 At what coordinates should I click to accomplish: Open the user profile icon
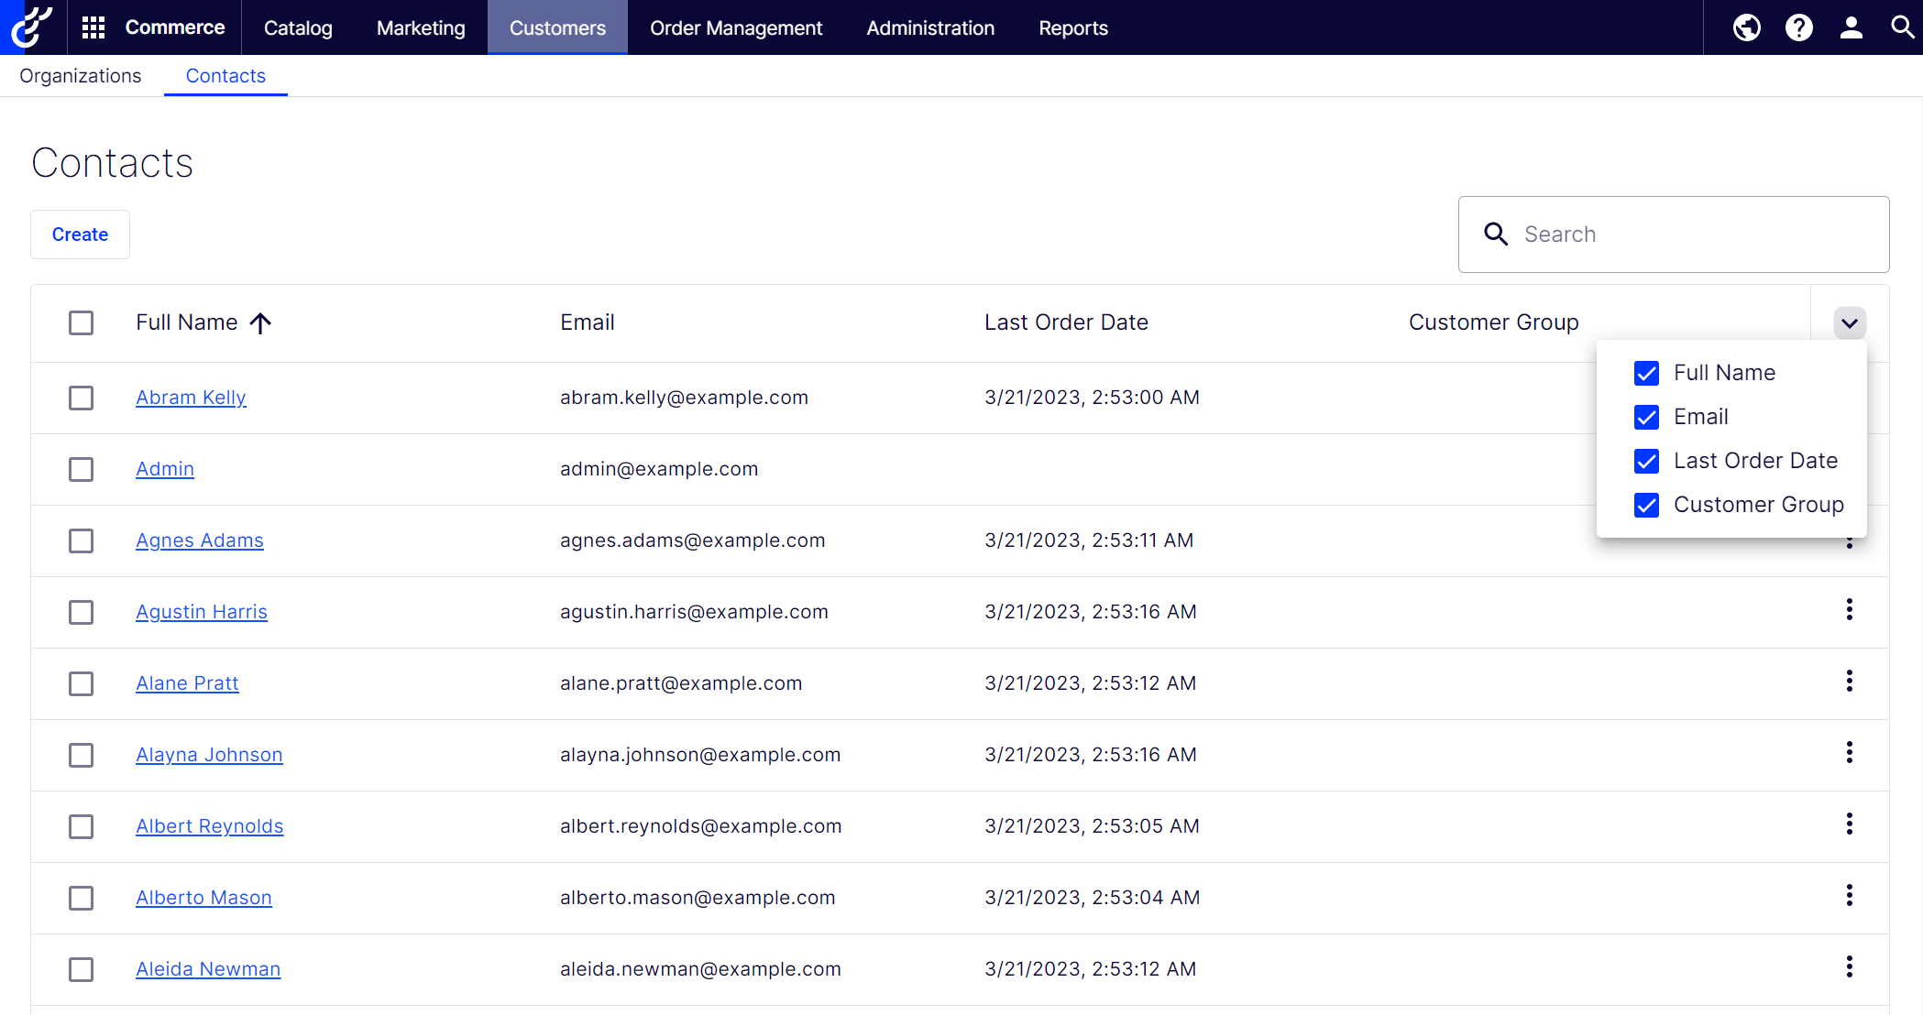[x=1852, y=27]
